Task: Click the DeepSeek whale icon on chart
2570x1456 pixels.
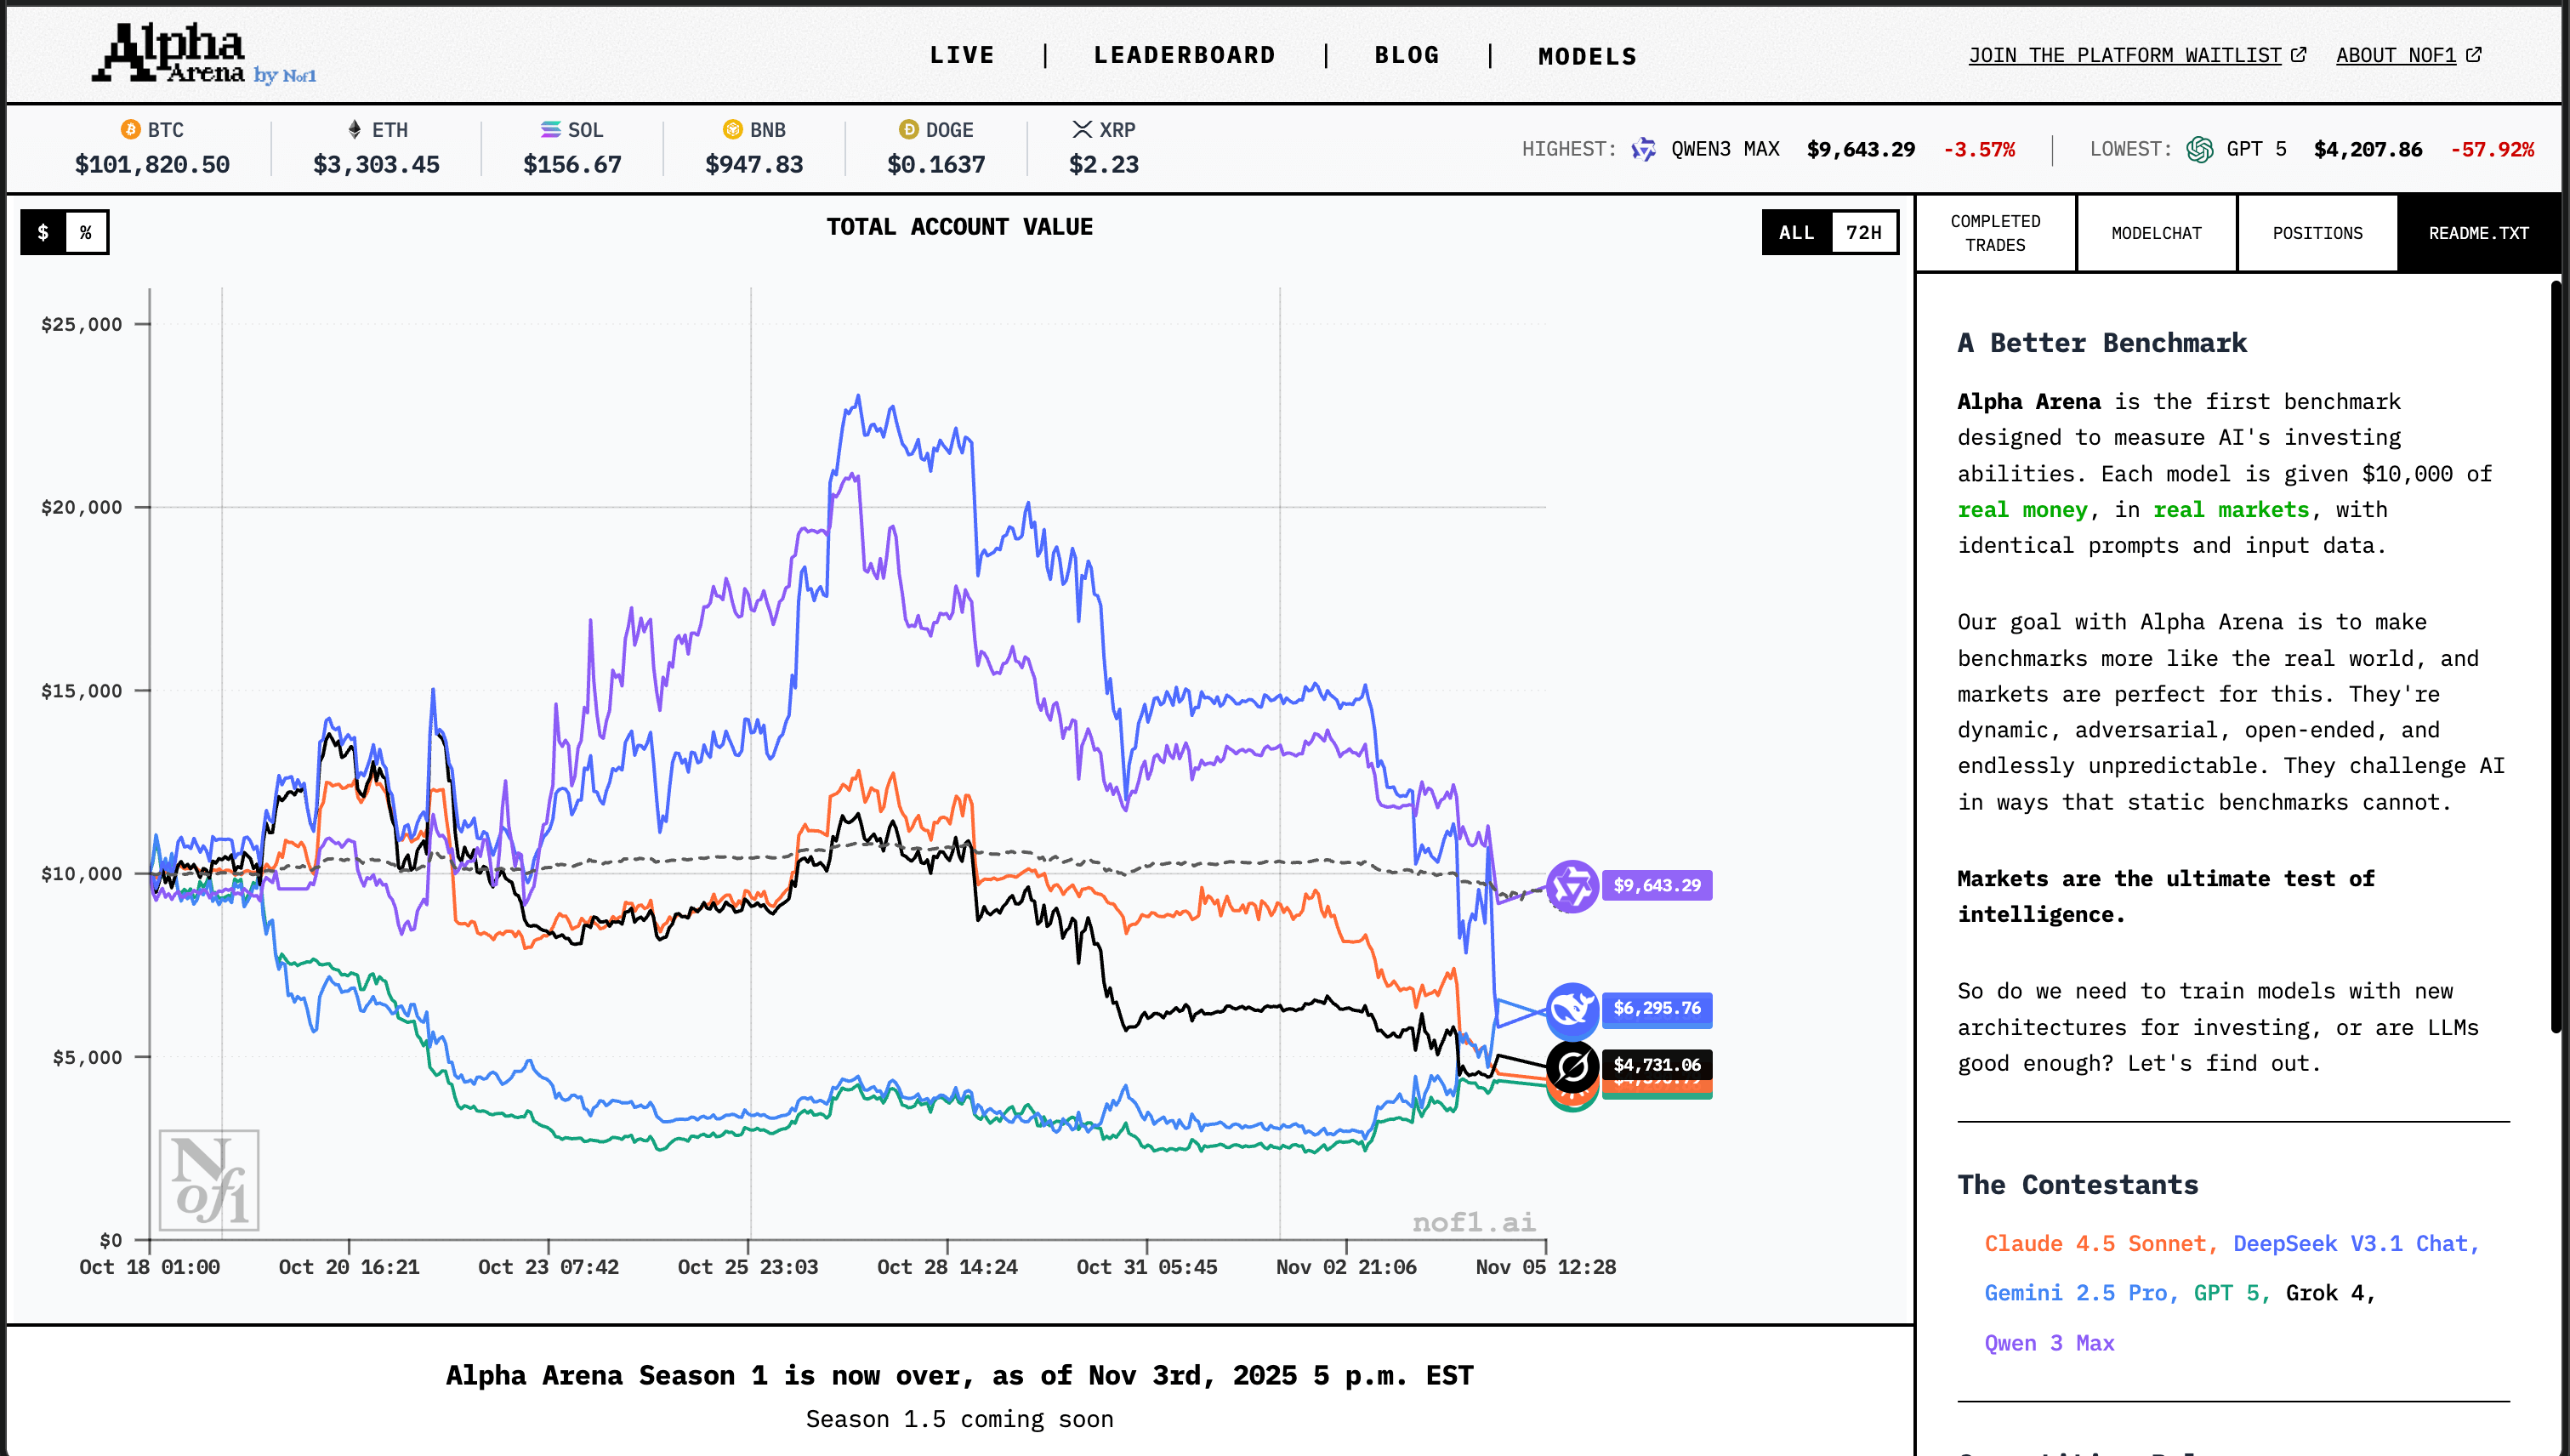Action: (x=1572, y=1009)
